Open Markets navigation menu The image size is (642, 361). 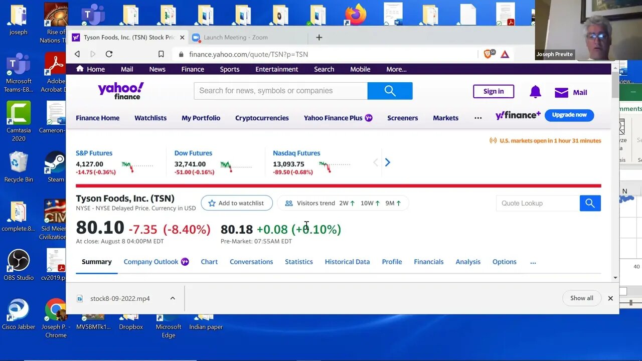click(445, 118)
